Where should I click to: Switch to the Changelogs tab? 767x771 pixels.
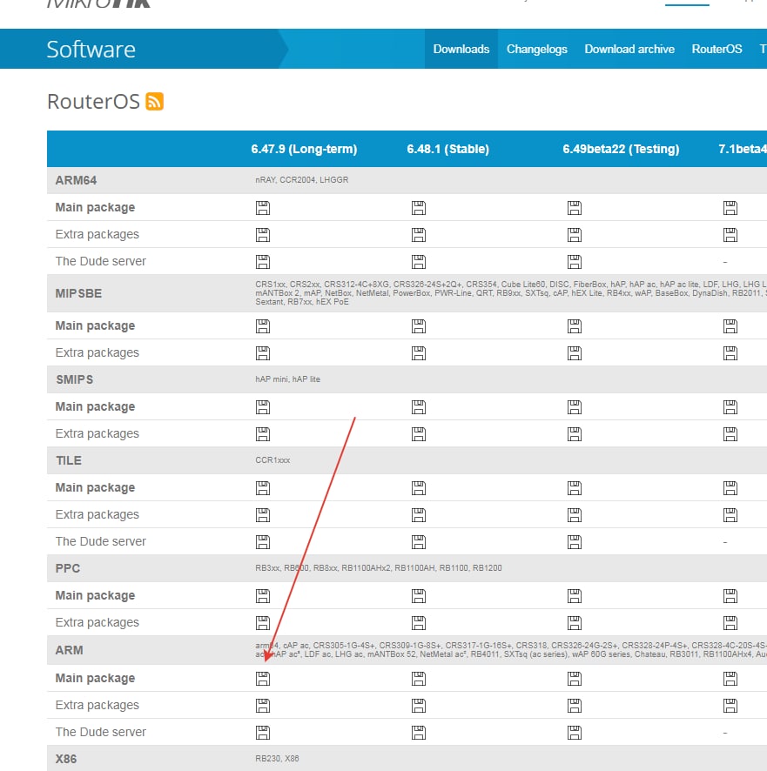[x=537, y=50]
